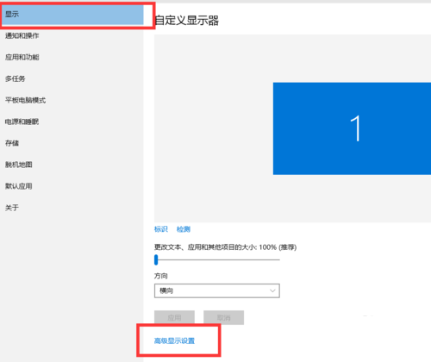Click the 取消 button
Image resolution: width=431 pixels, height=362 pixels.
(x=223, y=317)
